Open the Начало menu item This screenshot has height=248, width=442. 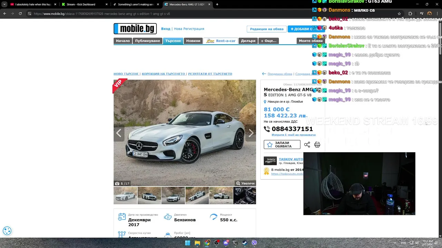(x=123, y=41)
